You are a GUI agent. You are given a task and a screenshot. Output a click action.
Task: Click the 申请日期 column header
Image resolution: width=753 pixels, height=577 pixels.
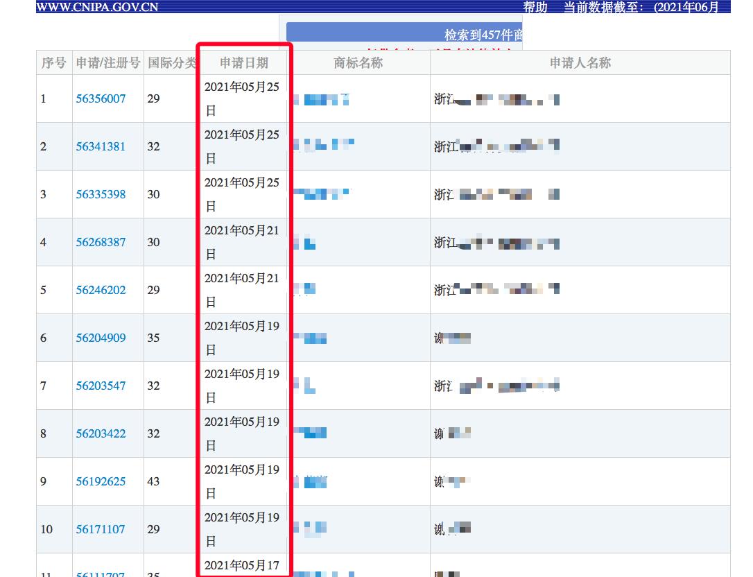click(x=244, y=63)
